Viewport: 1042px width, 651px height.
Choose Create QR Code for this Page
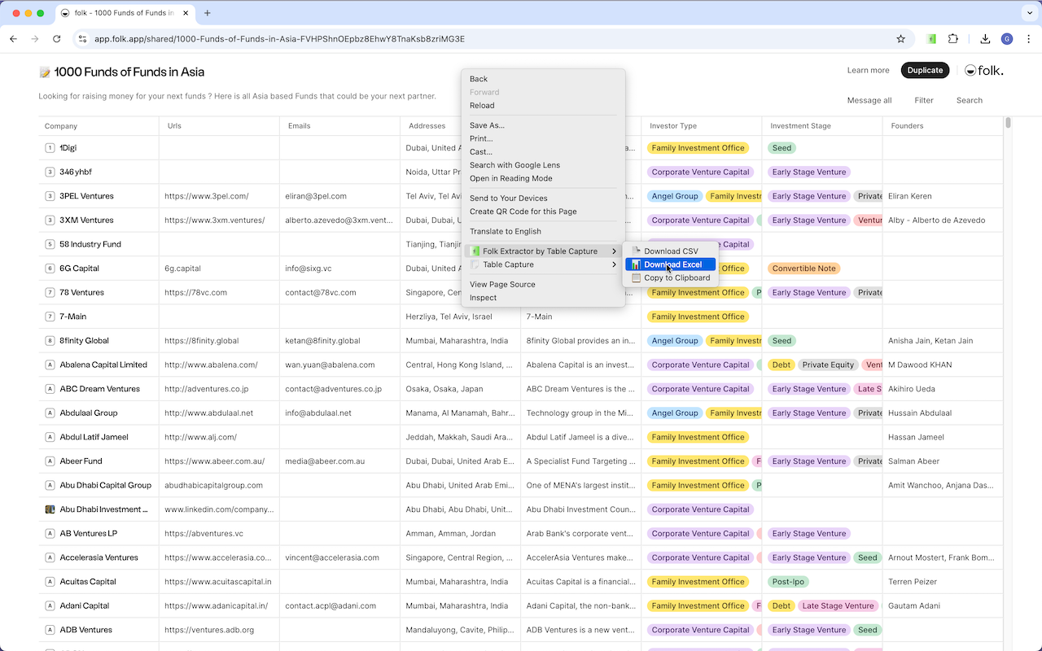tap(543, 212)
